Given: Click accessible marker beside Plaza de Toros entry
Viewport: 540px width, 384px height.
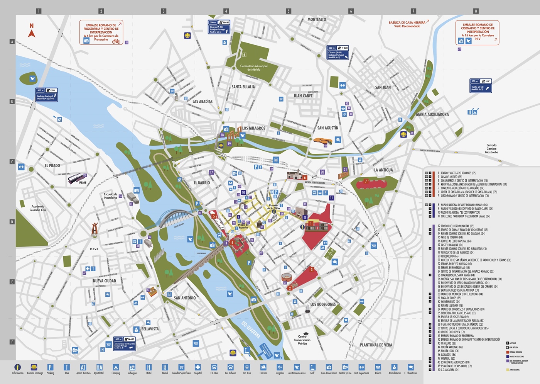Looking at the screenshot, I should click(430, 298).
